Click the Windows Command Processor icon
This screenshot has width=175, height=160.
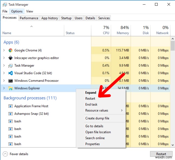pos(11,81)
